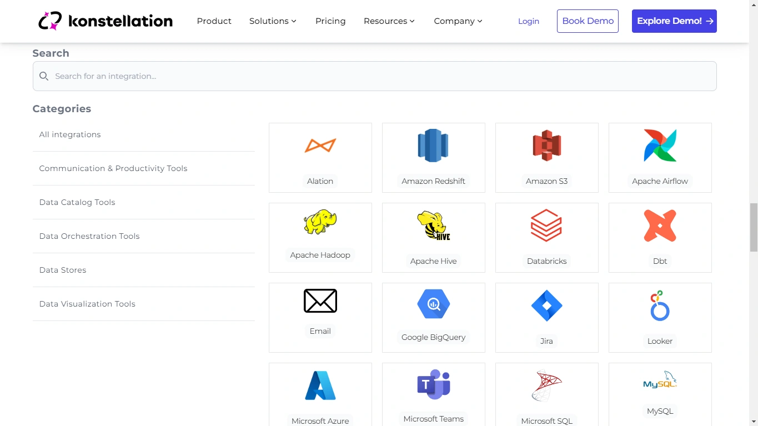Select All integrations category

144,134
